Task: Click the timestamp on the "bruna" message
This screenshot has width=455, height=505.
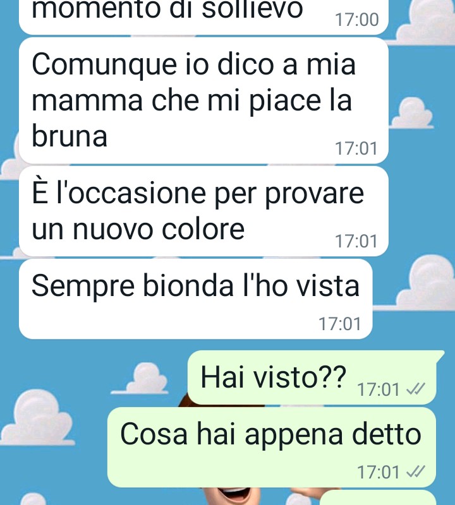Action: coord(356,148)
